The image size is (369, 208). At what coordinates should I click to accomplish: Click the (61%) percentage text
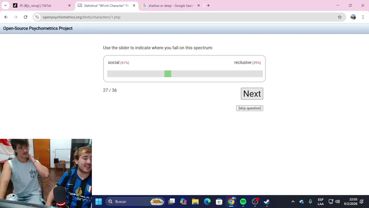coord(125,63)
